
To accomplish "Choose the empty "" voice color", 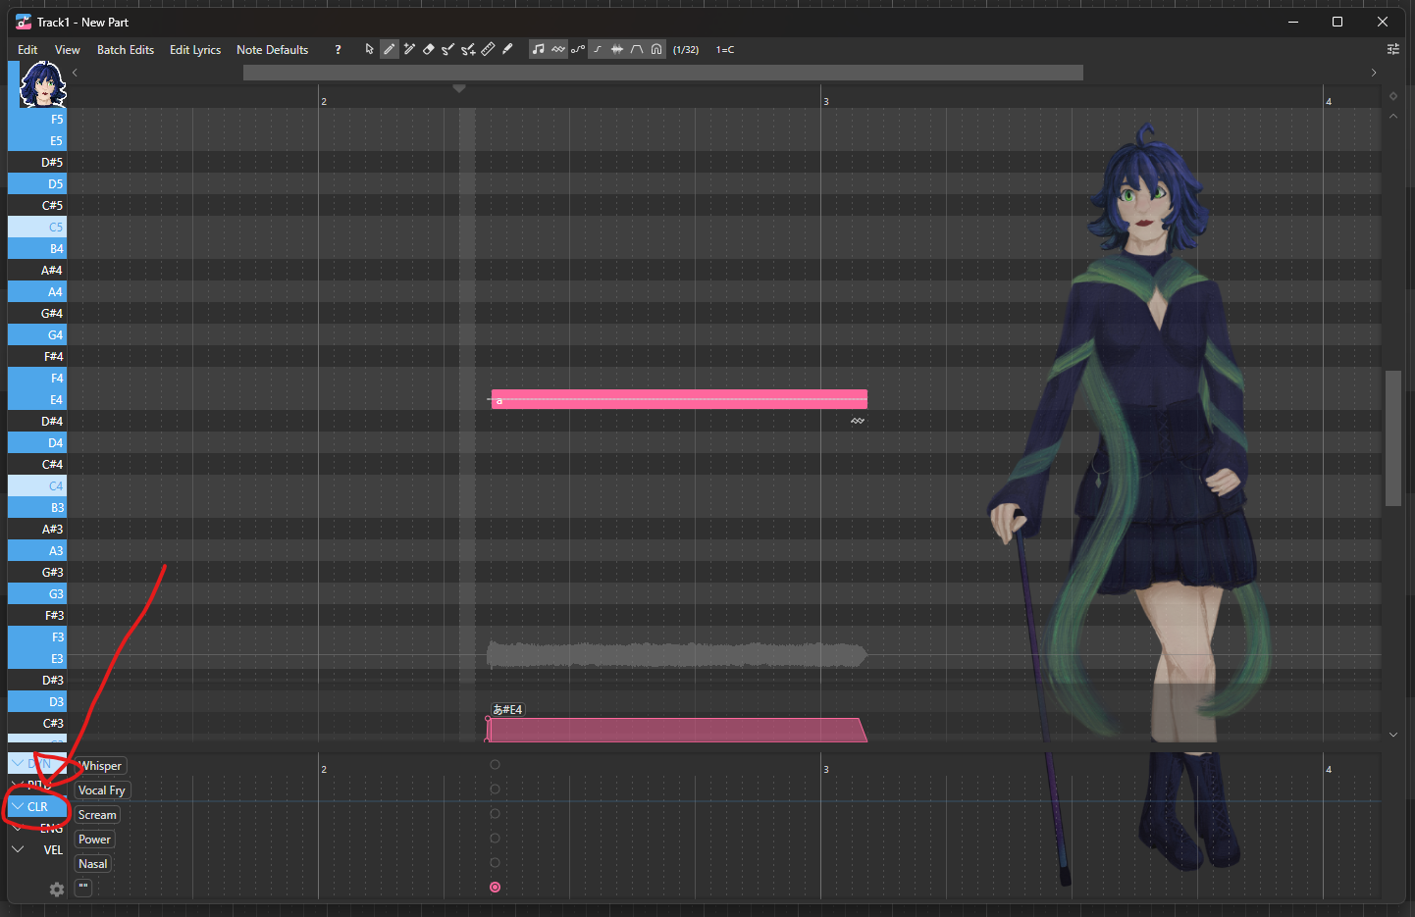I will 83,889.
